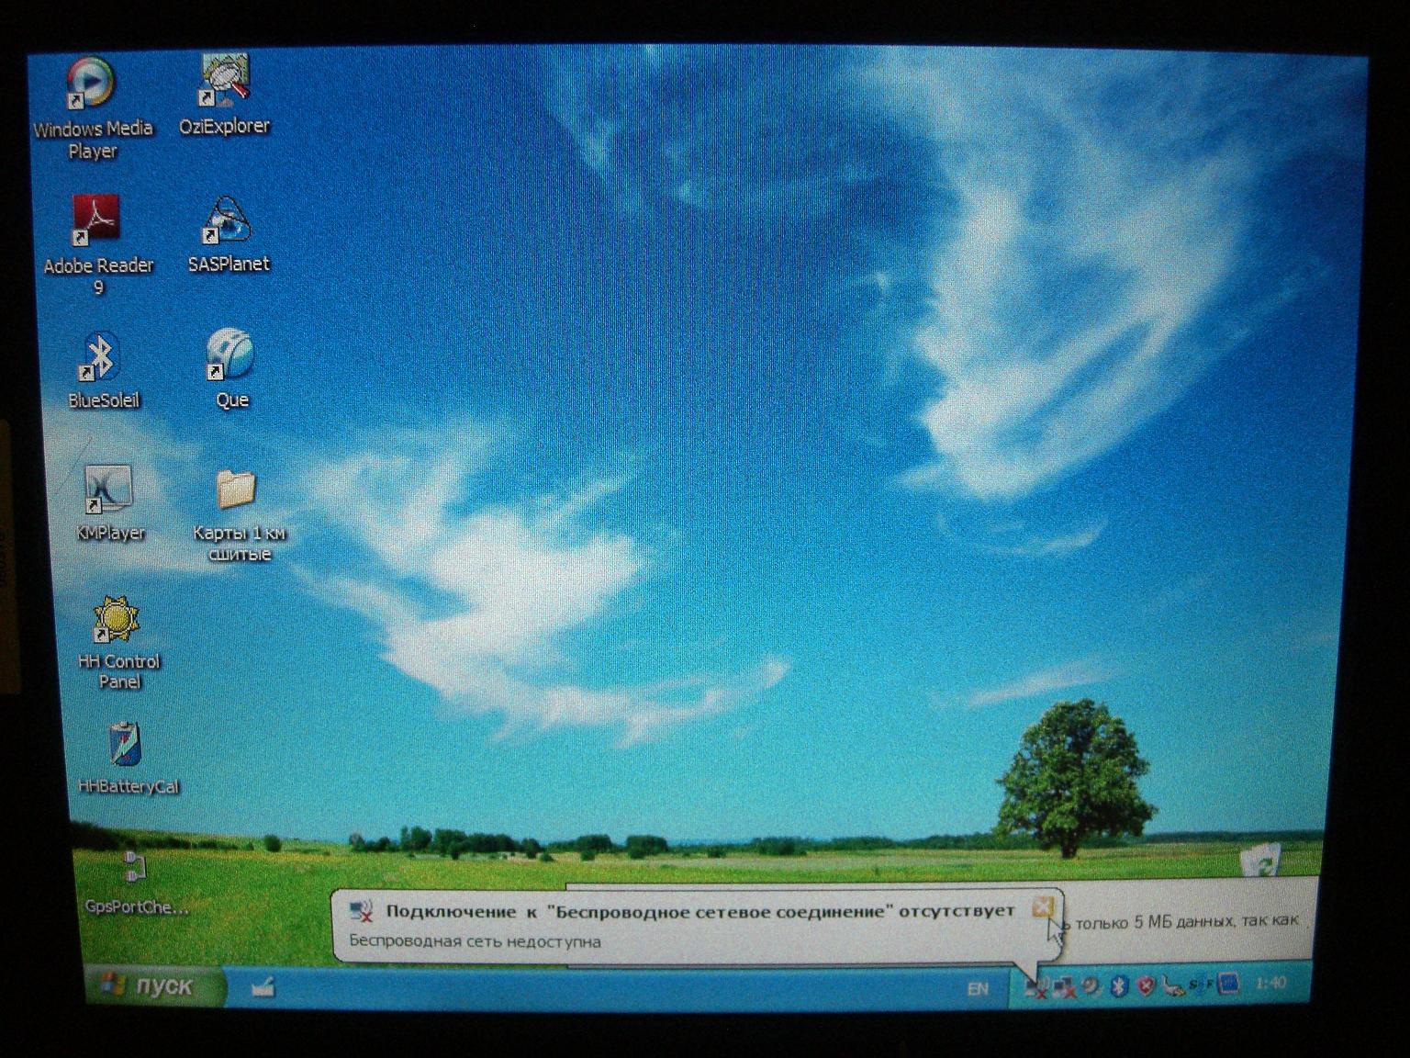Open the Windows Media Player shortcut
This screenshot has width=1410, height=1058.
[92, 107]
